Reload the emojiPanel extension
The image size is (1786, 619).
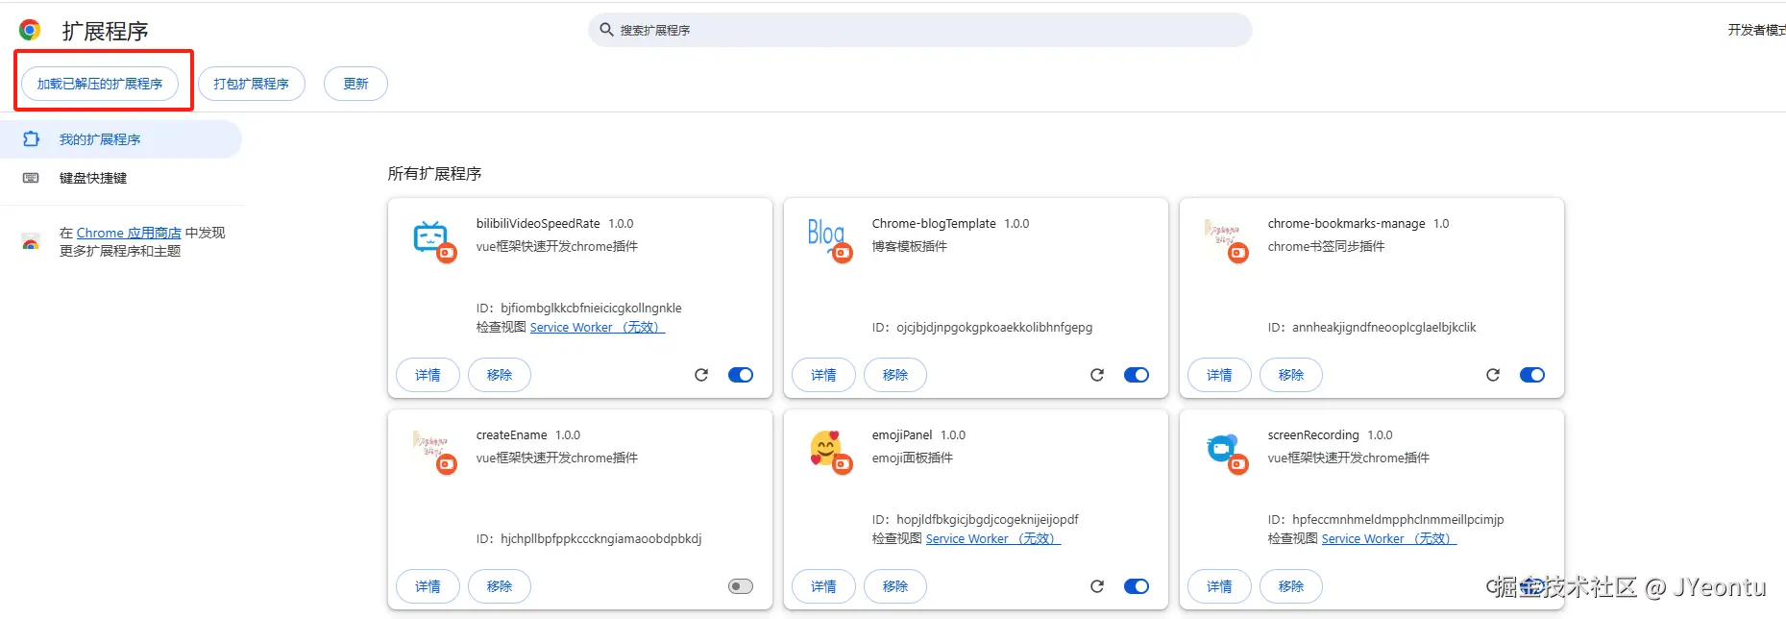point(1097,586)
